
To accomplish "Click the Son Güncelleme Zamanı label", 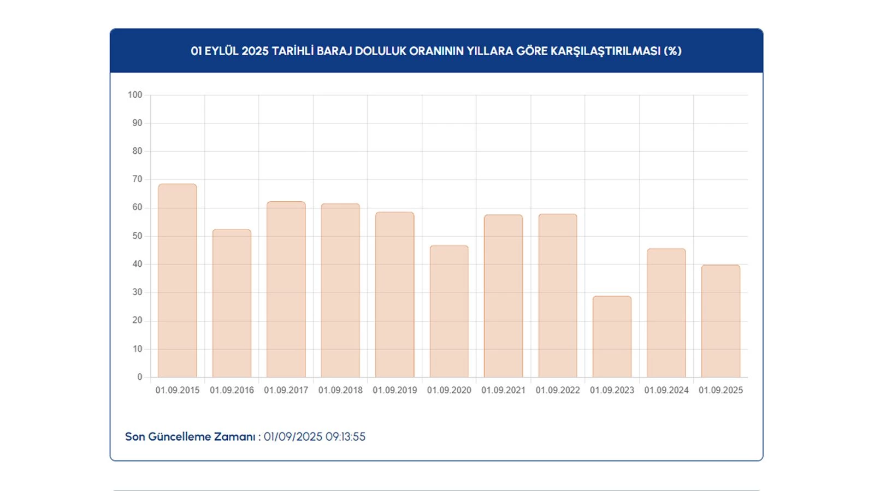I will pos(190,437).
